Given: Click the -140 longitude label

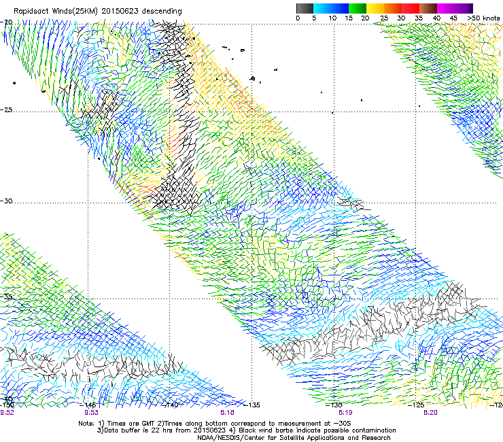Looking at the screenshot, I should pyautogui.click(x=171, y=405).
